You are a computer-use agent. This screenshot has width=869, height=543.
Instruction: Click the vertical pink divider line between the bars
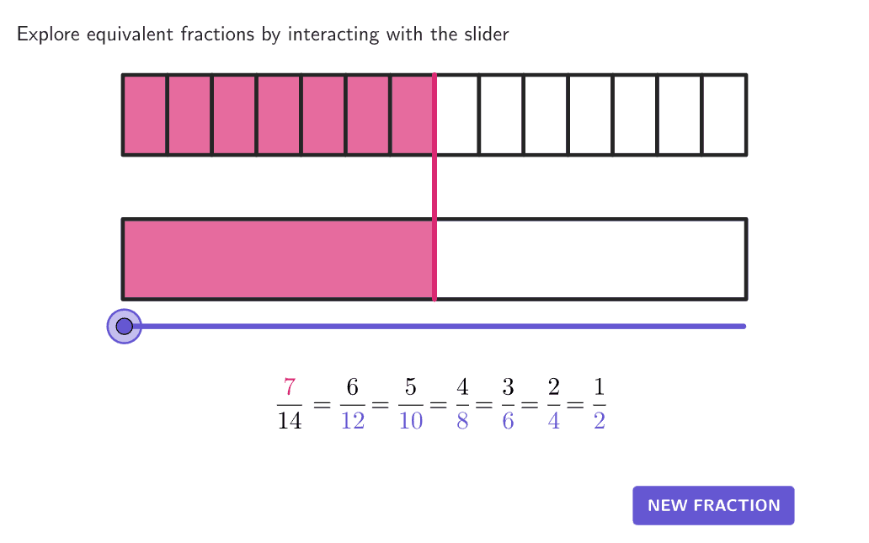click(434, 187)
